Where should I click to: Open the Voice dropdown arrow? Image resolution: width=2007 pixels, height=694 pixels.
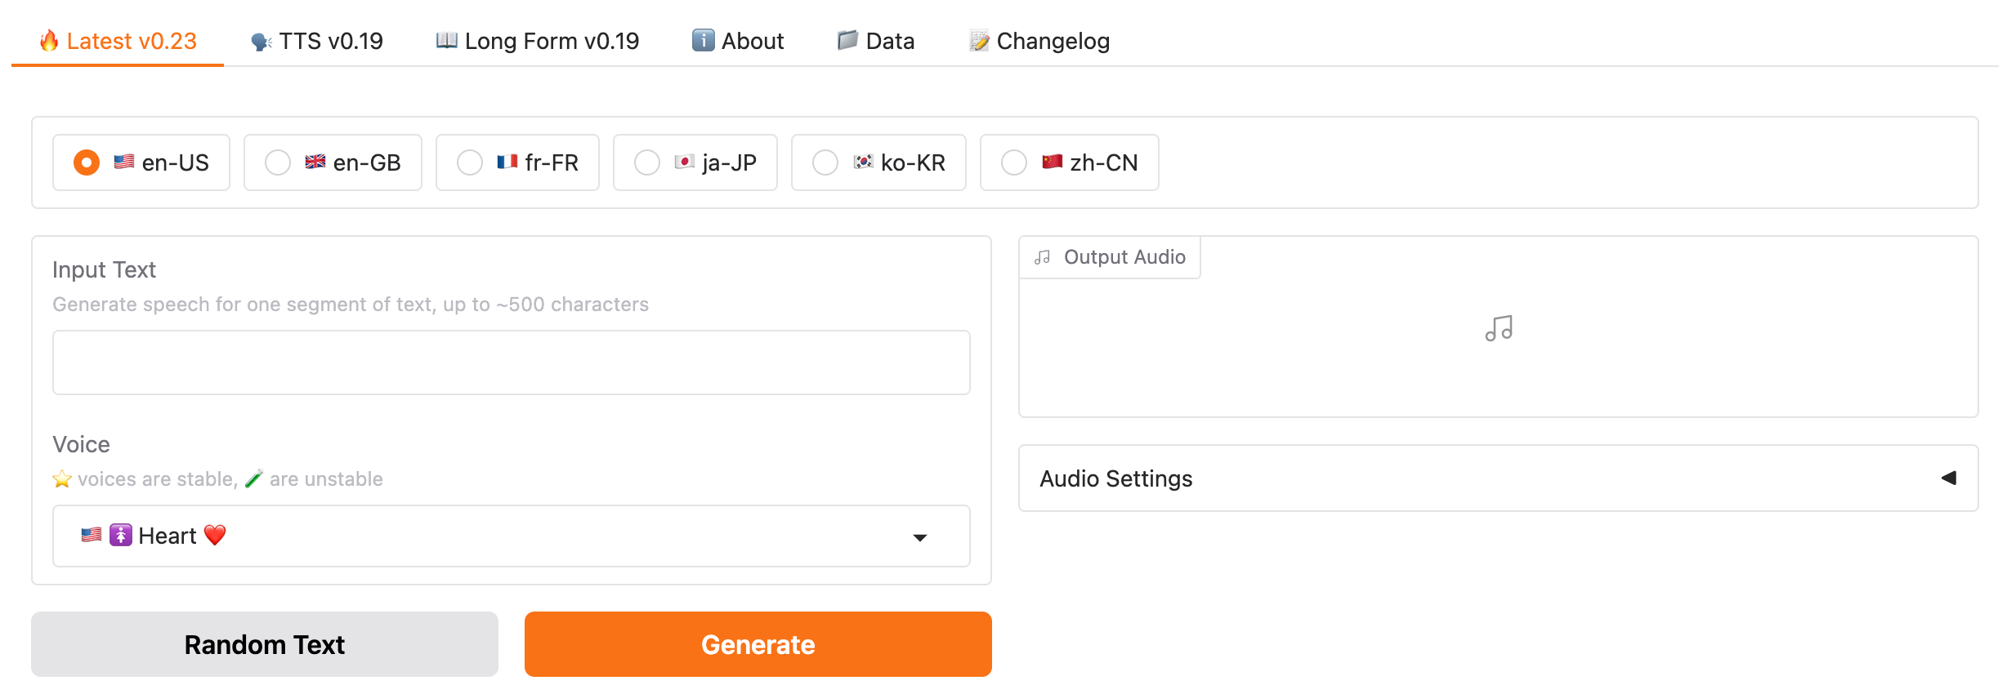click(920, 537)
